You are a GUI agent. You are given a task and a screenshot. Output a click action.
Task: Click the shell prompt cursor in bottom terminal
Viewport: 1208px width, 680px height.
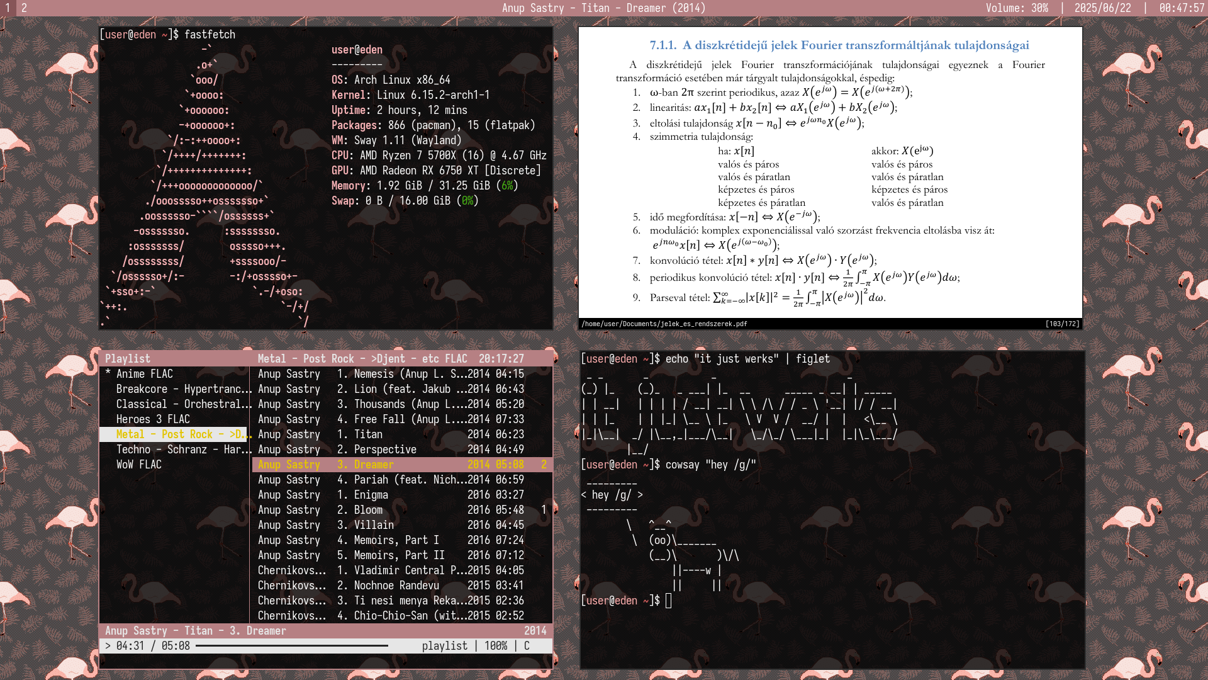point(669,601)
